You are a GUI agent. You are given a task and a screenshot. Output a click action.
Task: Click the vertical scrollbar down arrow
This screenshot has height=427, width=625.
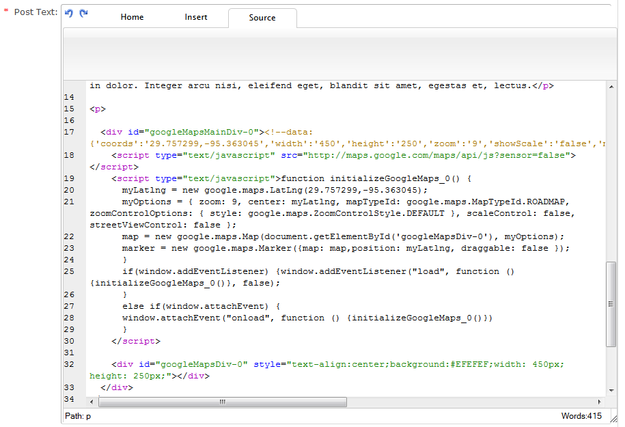click(611, 390)
